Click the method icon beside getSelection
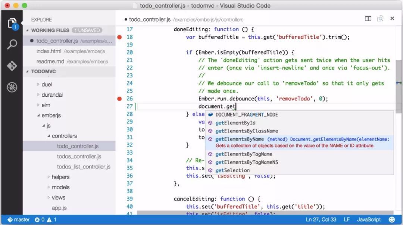This screenshot has height=225, width=403. click(210, 170)
